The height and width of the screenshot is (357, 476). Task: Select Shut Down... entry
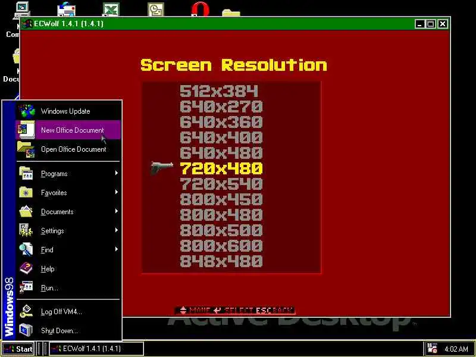(x=68, y=330)
